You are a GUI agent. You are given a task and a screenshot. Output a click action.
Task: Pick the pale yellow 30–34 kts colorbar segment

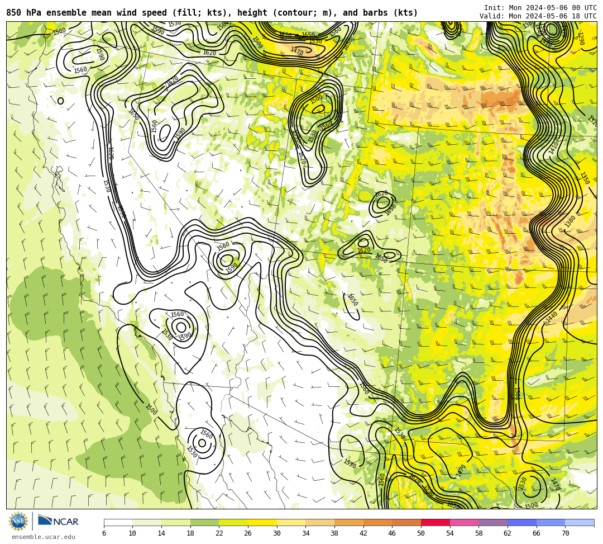[x=291, y=522]
